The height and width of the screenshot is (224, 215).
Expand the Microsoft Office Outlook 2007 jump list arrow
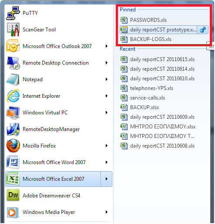click(107, 46)
